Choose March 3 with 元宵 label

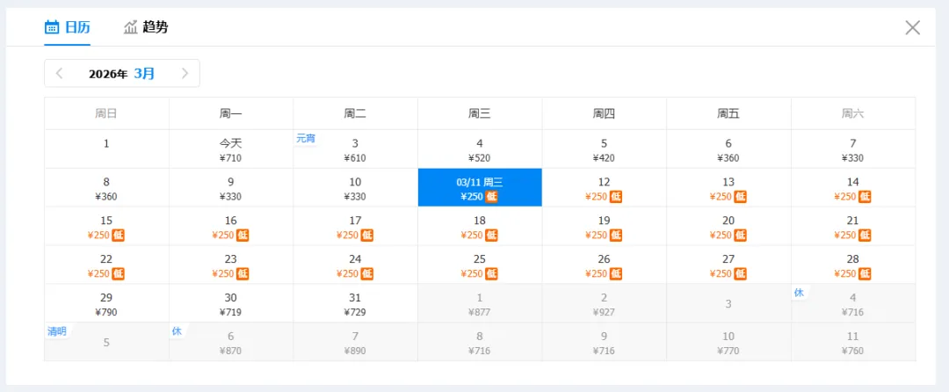coord(355,149)
